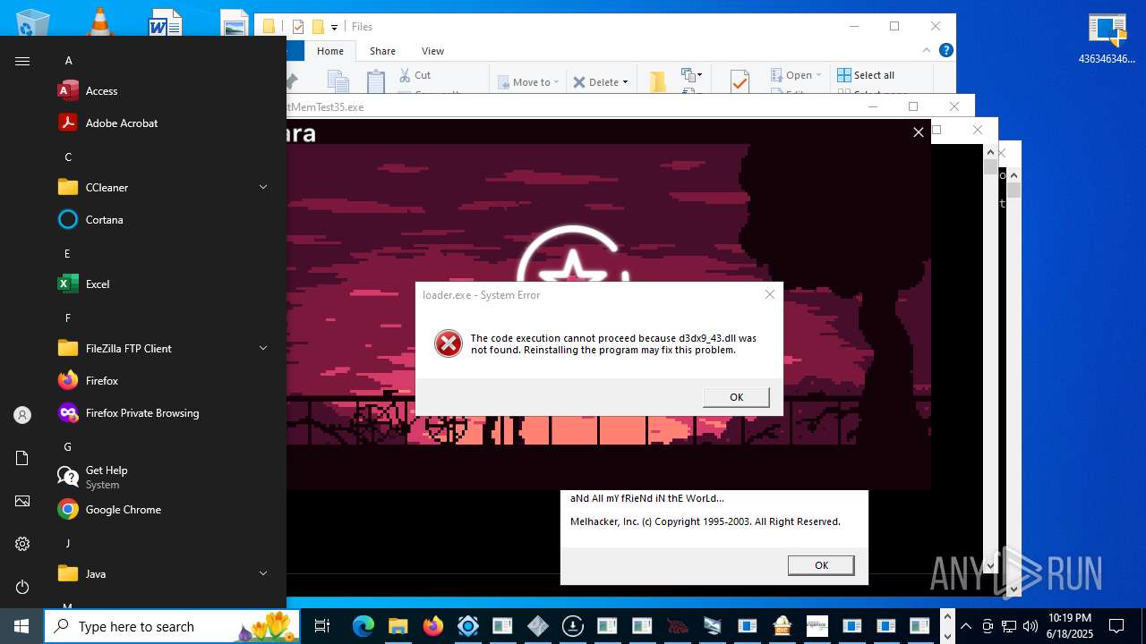
Task: Click Properties checkmark icon in title bar
Action: 298,27
